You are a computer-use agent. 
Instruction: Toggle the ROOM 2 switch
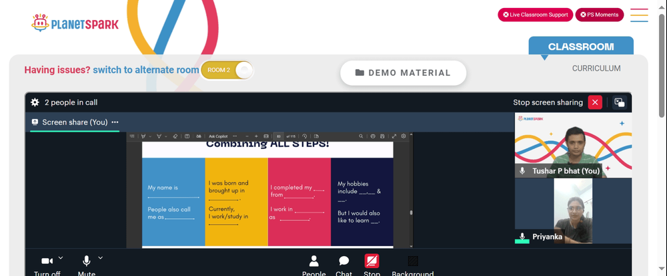[227, 70]
